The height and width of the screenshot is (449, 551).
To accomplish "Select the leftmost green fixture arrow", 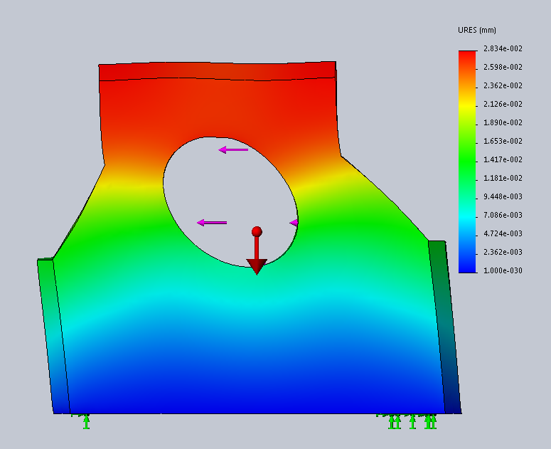I will click(86, 422).
